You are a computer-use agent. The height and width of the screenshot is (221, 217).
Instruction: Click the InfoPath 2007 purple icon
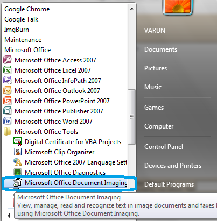coord(7,80)
